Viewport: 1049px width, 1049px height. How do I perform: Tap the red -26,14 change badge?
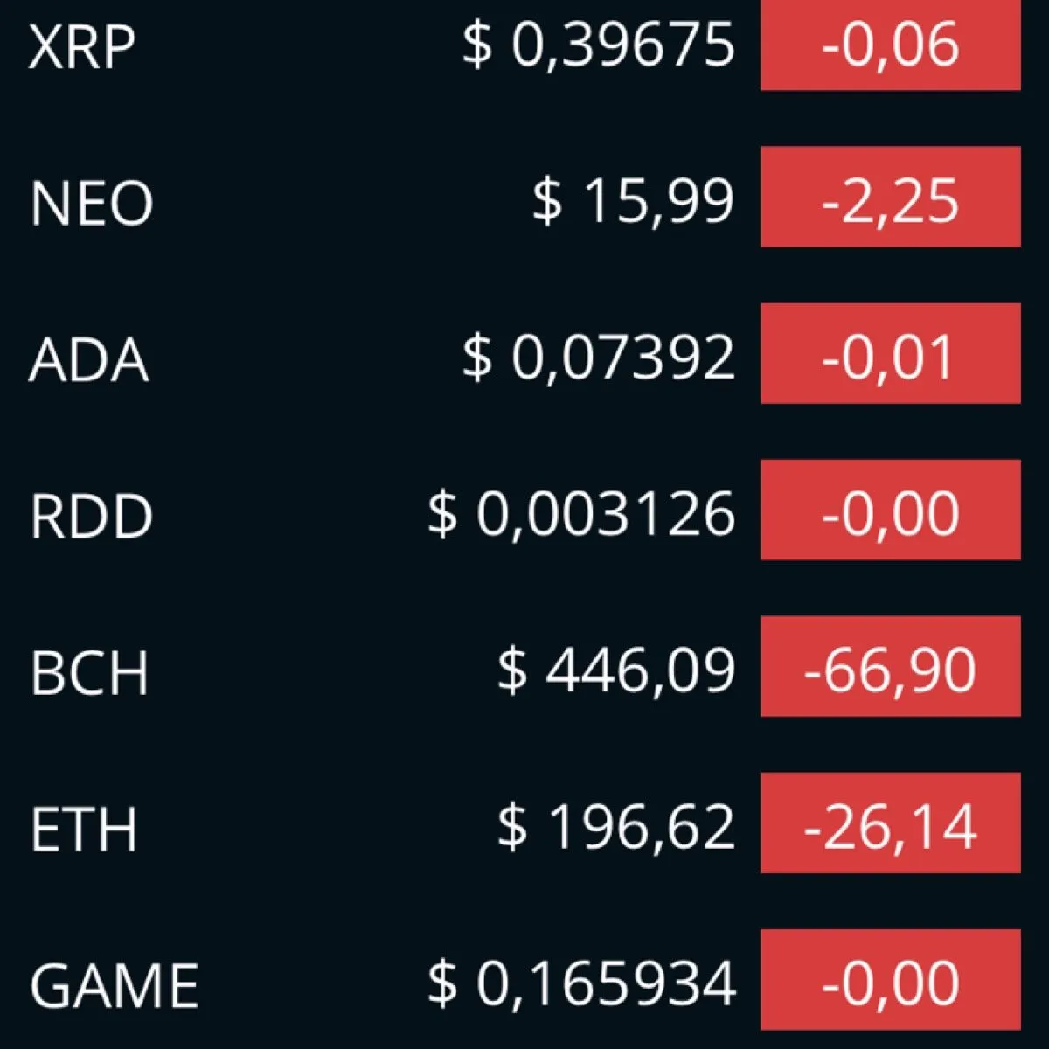[891, 823]
